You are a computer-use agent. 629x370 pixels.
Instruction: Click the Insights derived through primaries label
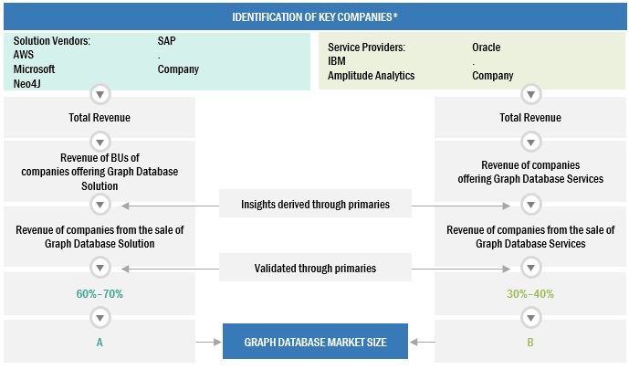pyautogui.click(x=315, y=205)
